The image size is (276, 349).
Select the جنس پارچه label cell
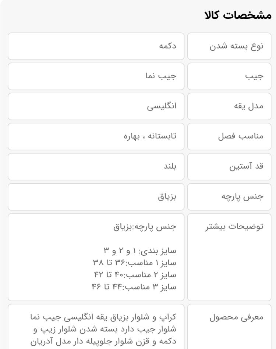pos(229,197)
